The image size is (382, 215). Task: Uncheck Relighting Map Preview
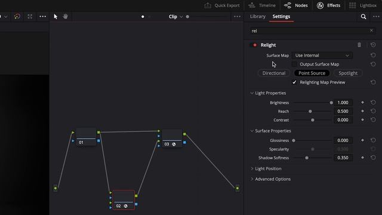click(x=294, y=82)
